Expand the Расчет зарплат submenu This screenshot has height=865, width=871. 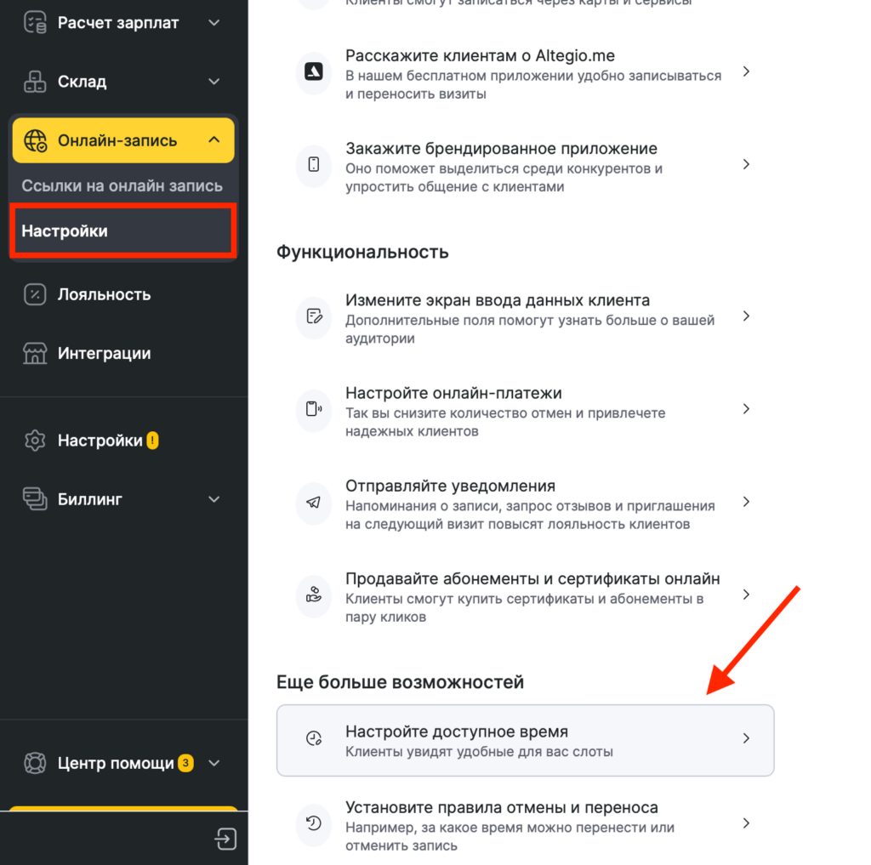214,23
